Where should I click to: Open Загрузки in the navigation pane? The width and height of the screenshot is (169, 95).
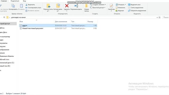point(3,46)
